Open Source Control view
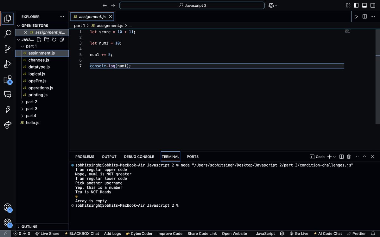 click(x=8, y=49)
